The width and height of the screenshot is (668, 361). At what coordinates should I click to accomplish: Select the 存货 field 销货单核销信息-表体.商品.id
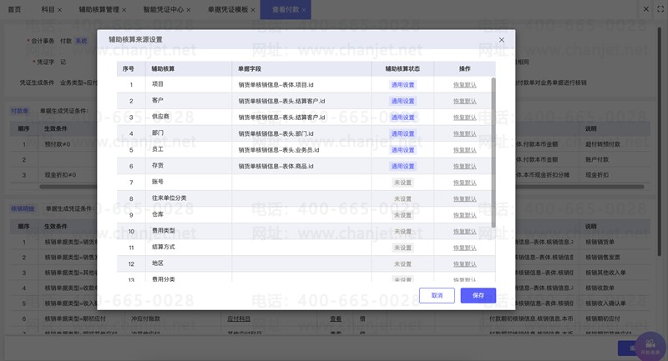(276, 166)
